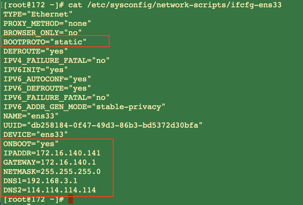Click the IPADDR=172.16.140.141 line

tap(52, 153)
